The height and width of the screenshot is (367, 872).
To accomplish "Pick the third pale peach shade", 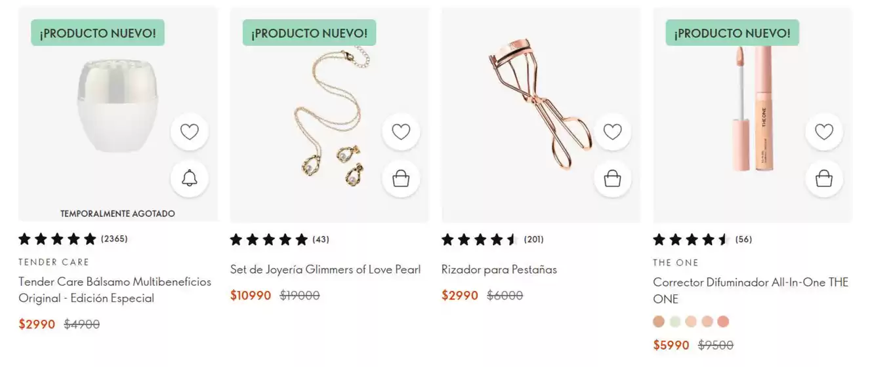I will pos(691,322).
